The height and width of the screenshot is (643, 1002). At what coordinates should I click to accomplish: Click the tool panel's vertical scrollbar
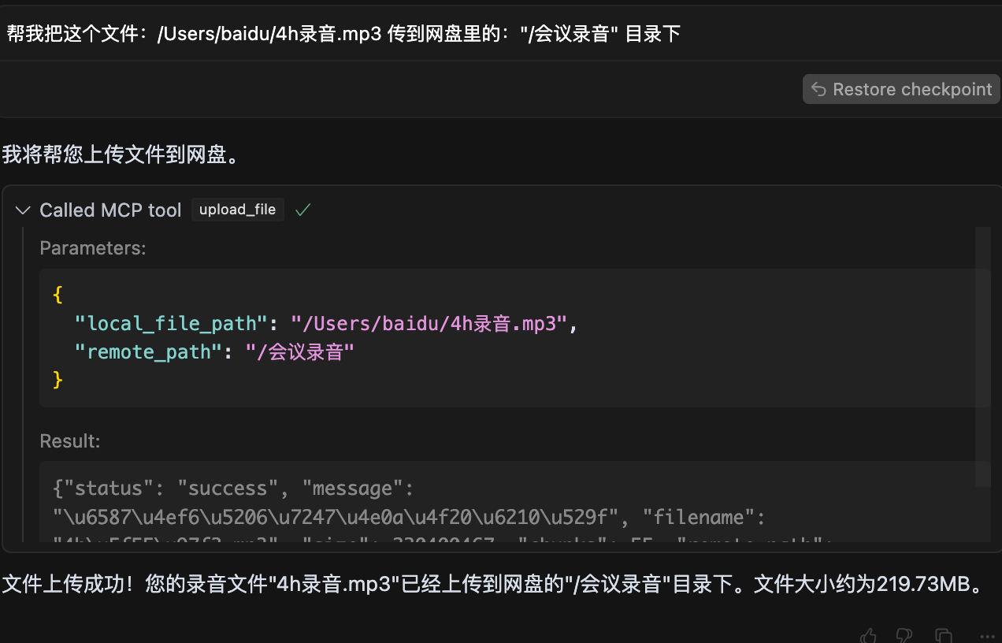click(982, 356)
